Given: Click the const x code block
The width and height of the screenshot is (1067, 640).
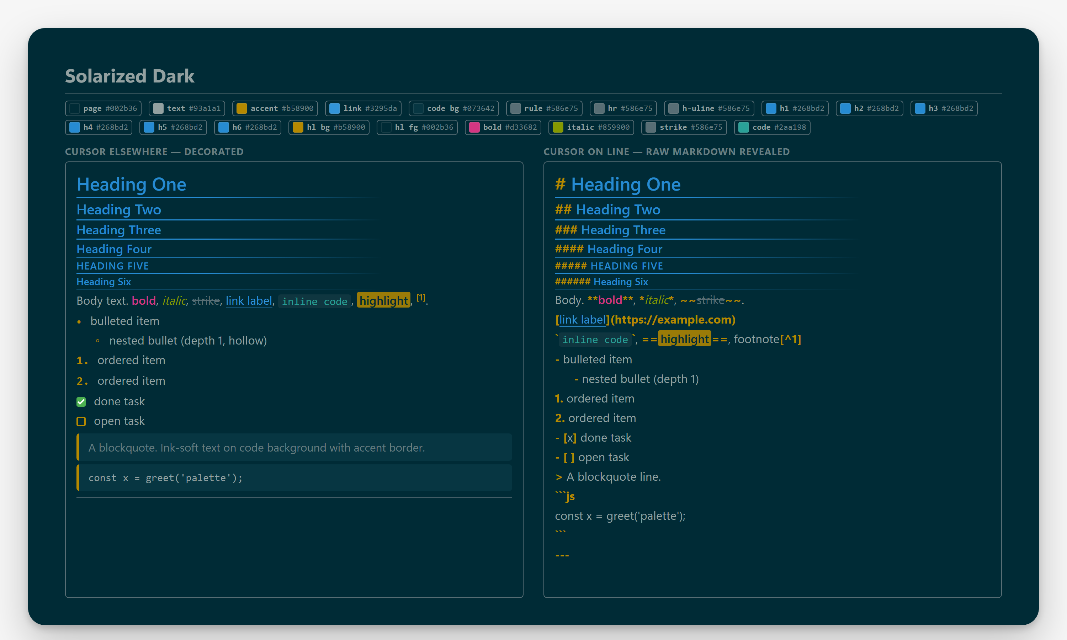Looking at the screenshot, I should click(294, 478).
